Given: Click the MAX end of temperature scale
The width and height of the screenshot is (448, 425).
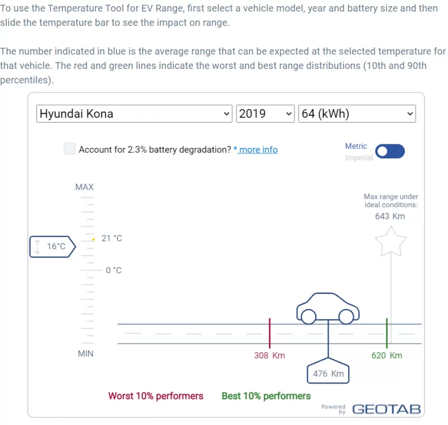Looking at the screenshot, I should click(85, 187).
